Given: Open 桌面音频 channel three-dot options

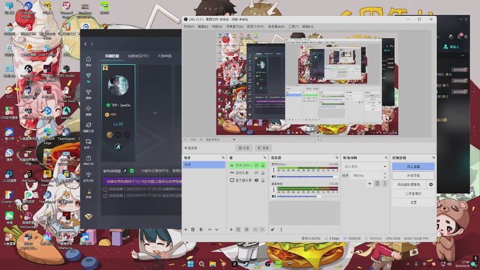Looking at the screenshot, I should click(274, 189).
